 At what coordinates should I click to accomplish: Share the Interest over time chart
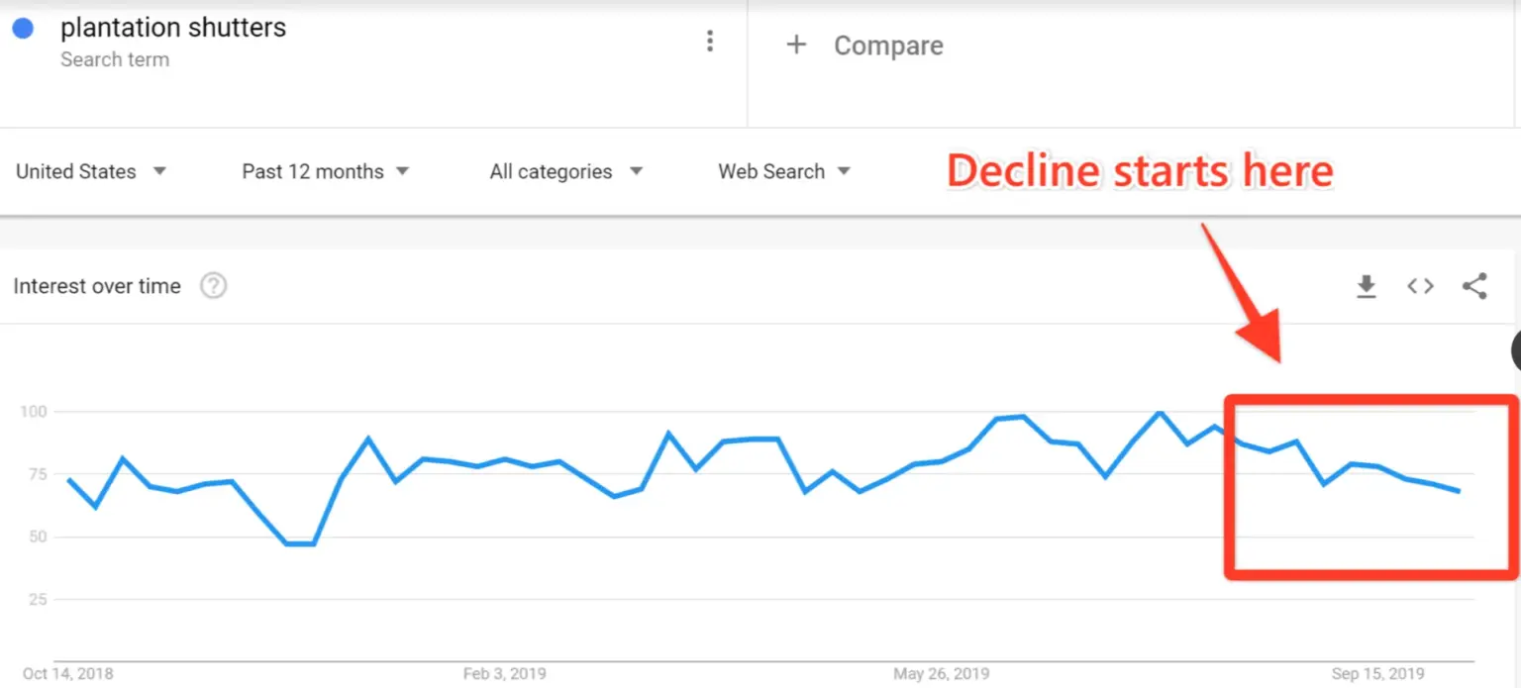[x=1474, y=286]
